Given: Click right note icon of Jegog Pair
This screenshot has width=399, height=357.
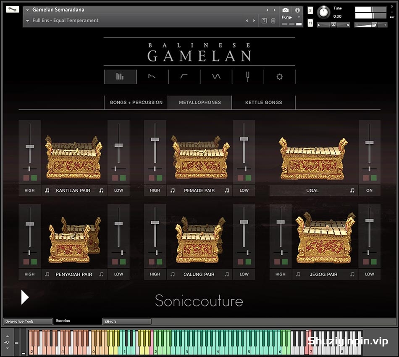Looking at the screenshot, I should pyautogui.click(x=352, y=274).
